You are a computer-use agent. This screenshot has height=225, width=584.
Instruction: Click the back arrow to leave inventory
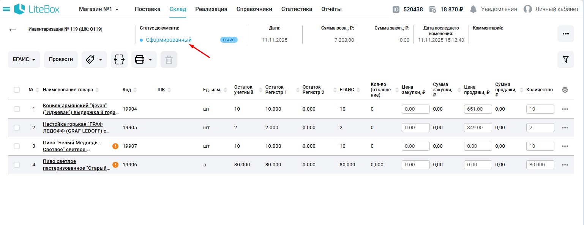click(x=13, y=30)
